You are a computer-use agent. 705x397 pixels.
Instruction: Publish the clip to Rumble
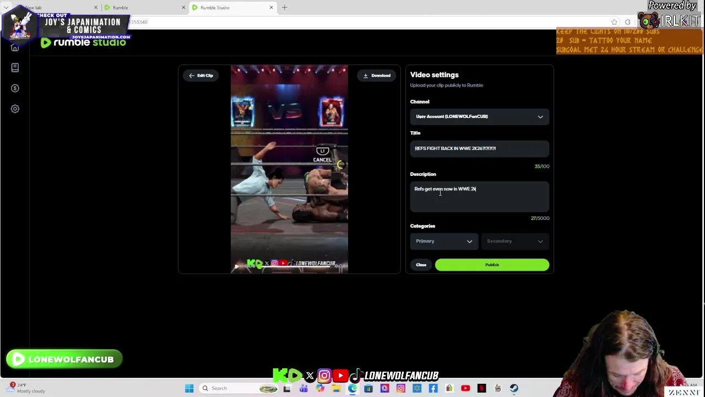point(492,265)
